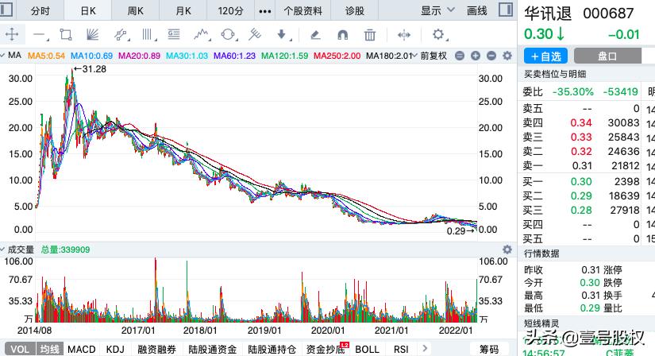Toggle the magnet snap tool

pos(342,35)
